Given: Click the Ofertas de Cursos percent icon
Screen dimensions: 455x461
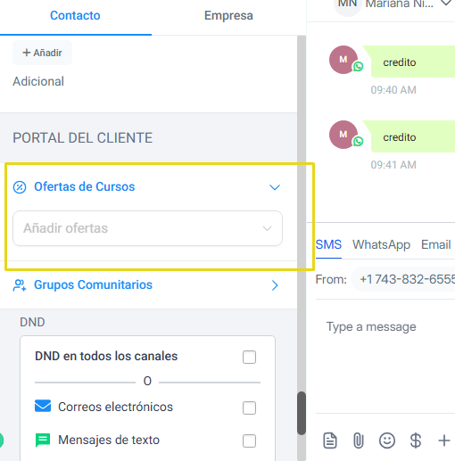Looking at the screenshot, I should 20,187.
